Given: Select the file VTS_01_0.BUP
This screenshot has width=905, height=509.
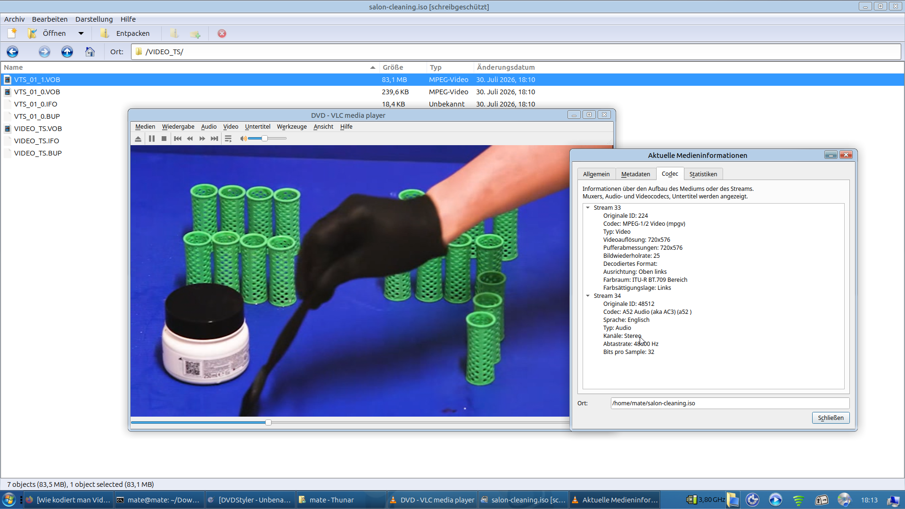Looking at the screenshot, I should pos(37,116).
